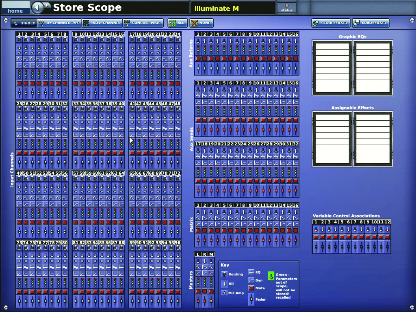This screenshot has width=416, height=312.
Task: Toggle fader scope for input channel 8
Action: coord(65,93)
